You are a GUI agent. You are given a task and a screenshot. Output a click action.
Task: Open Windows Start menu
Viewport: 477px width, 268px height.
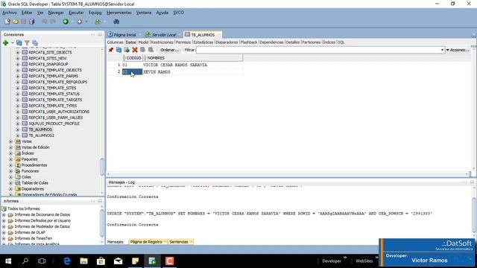[8, 261]
